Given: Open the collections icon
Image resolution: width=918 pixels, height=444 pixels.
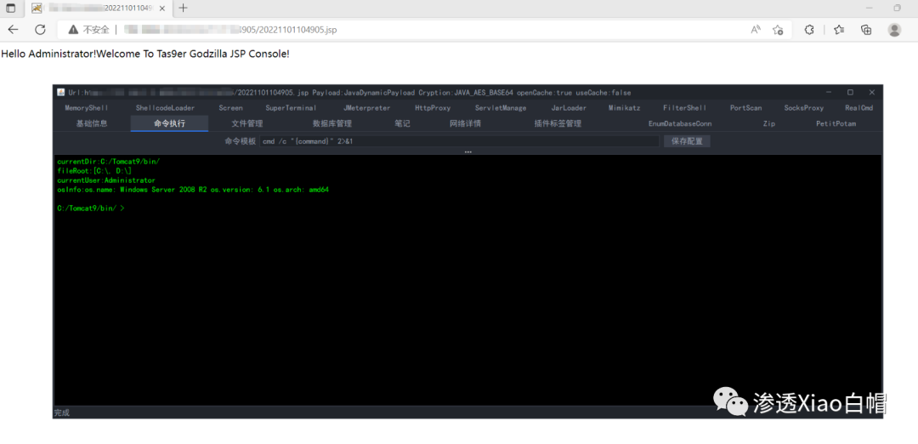Looking at the screenshot, I should pyautogui.click(x=866, y=30).
